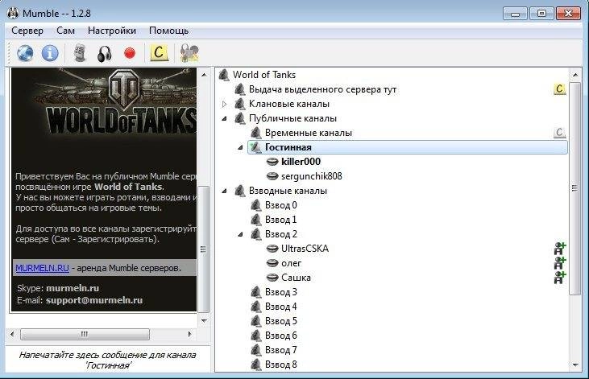
Task: Click the channel icon of Взвод 5
Action: click(255, 321)
